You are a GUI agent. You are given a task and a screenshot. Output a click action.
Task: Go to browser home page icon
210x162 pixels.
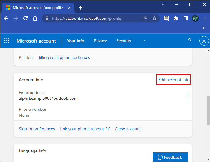click(x=35, y=18)
